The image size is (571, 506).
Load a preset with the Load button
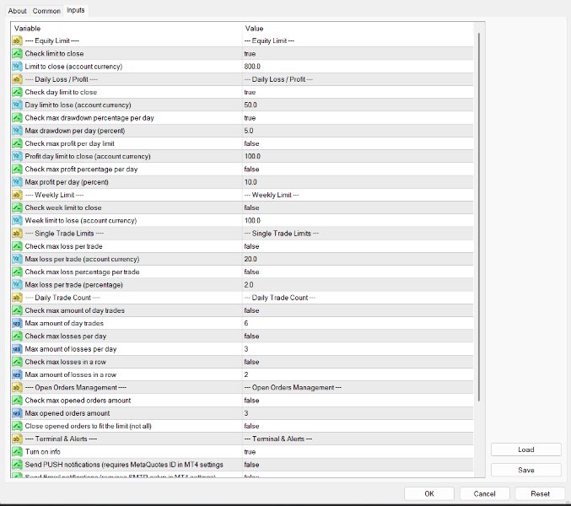[x=525, y=449]
